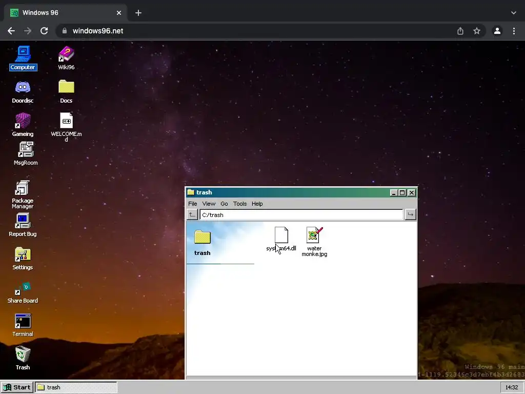Launch the Doordisc desktop icon
Viewport: 525px width, 394px height.
point(23,91)
